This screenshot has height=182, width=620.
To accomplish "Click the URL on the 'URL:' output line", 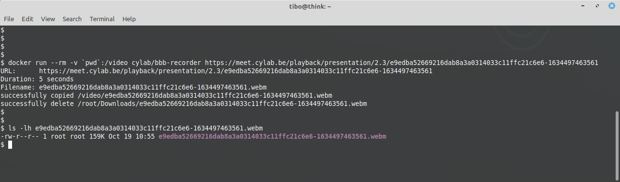I will coord(236,71).
